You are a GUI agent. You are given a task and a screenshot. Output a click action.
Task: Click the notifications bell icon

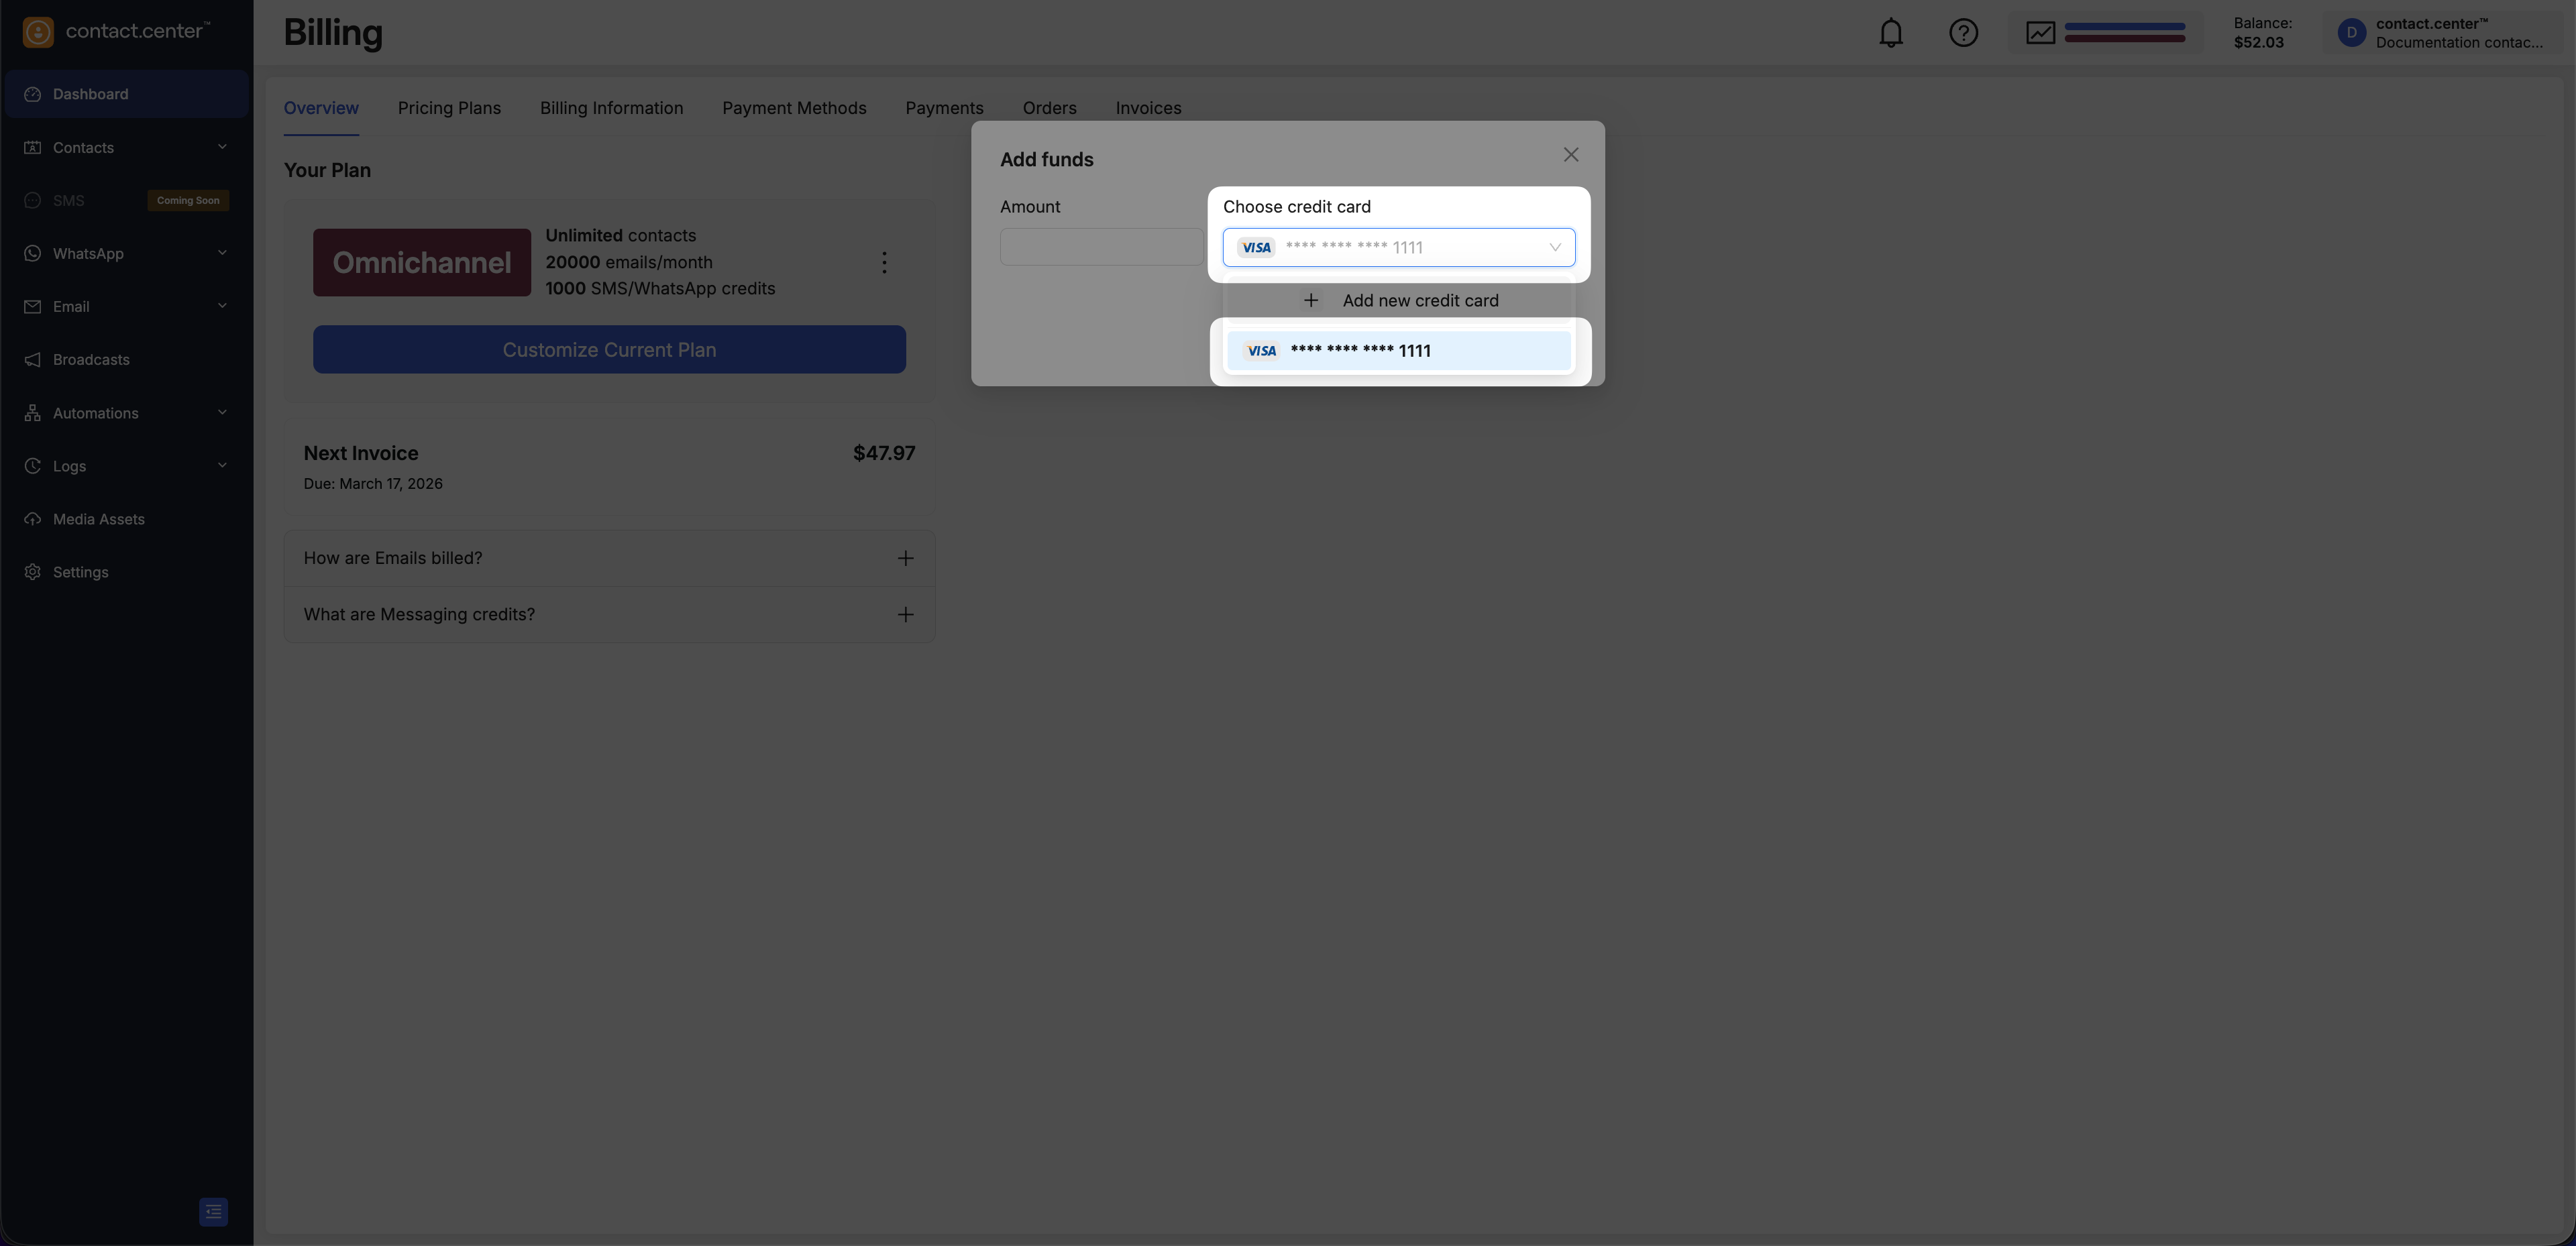click(1890, 33)
